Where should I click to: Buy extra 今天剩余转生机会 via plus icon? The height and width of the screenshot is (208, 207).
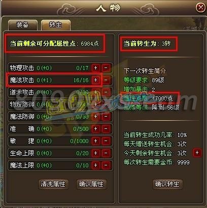coord(197,153)
